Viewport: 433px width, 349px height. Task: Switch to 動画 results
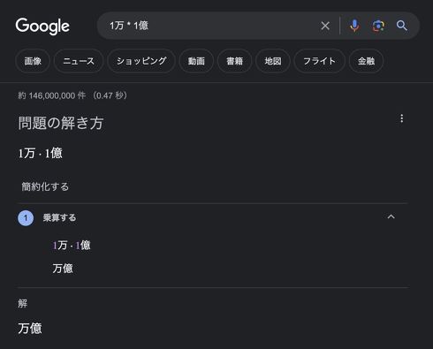coord(196,61)
